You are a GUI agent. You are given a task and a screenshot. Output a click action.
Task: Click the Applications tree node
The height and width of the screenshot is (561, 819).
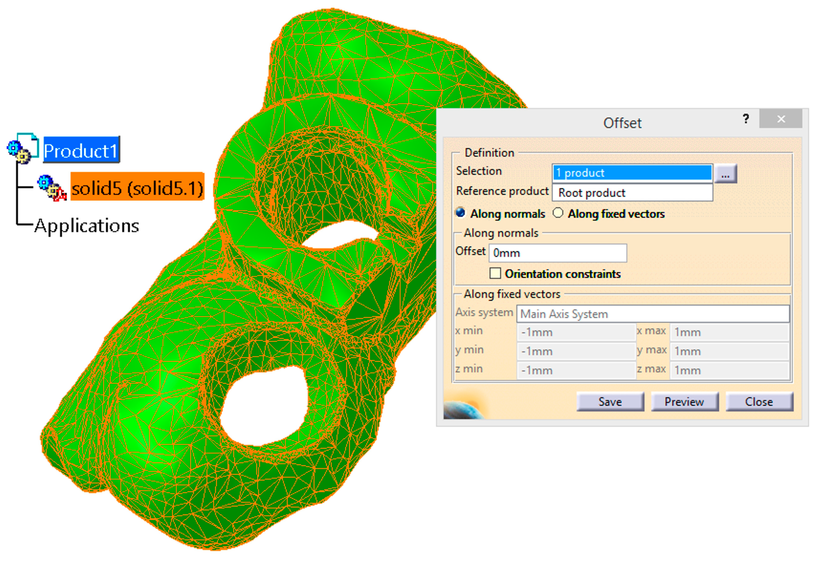pyautogui.click(x=87, y=226)
